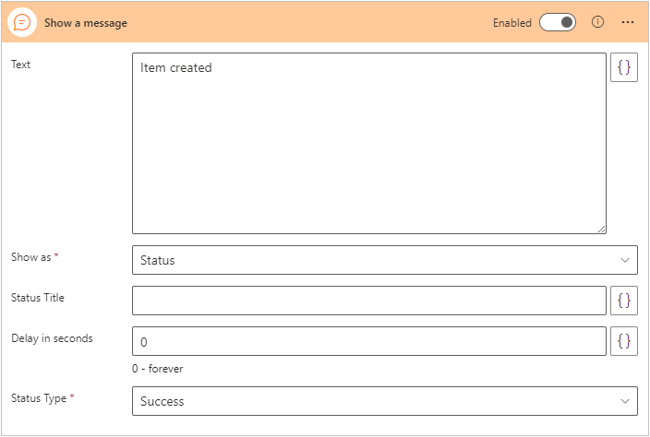Viewport: 650px width, 437px height.
Task: Click the Status Title field label
Action: (38, 298)
